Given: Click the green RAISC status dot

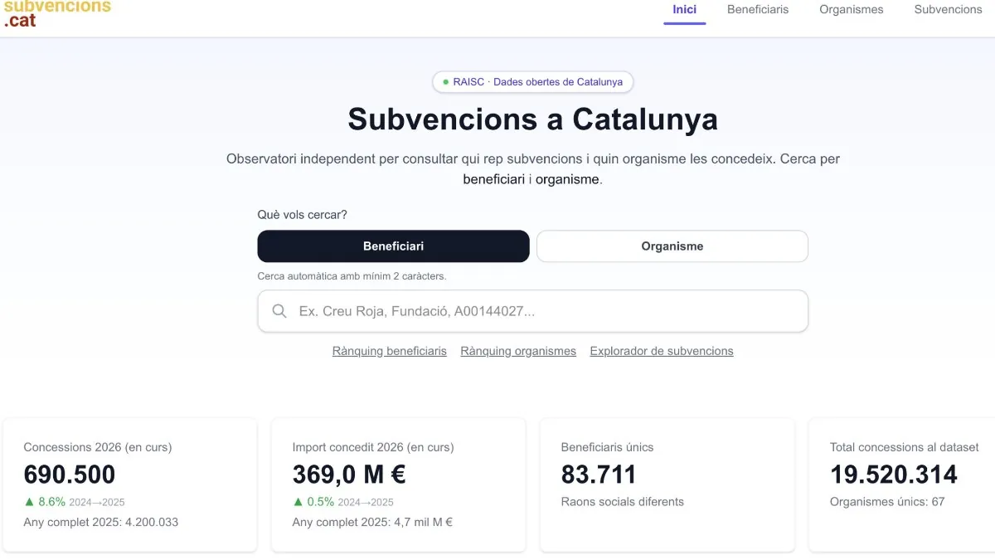Looking at the screenshot, I should tap(446, 82).
